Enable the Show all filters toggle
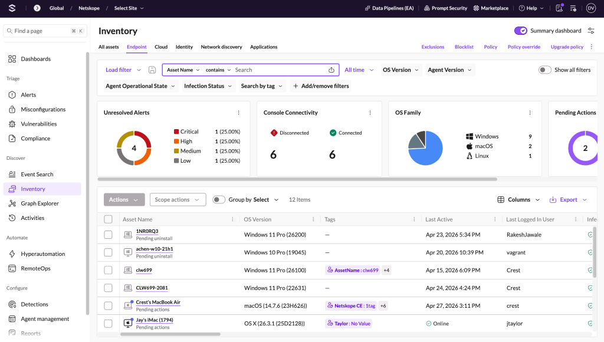 click(544, 70)
